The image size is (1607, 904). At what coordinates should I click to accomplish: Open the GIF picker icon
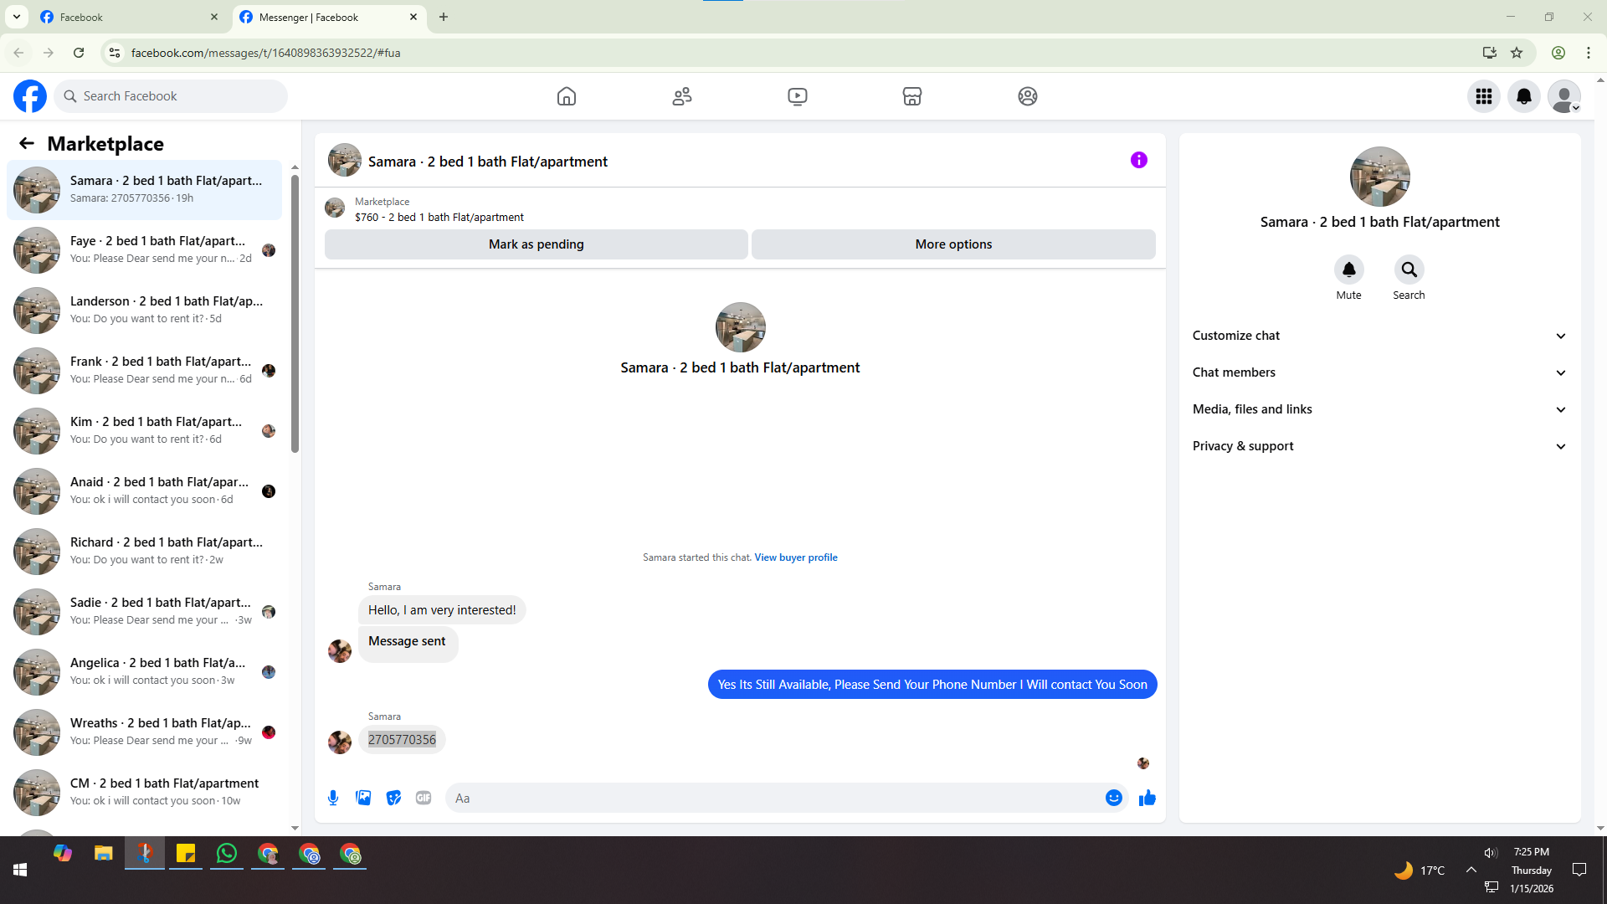tap(424, 798)
